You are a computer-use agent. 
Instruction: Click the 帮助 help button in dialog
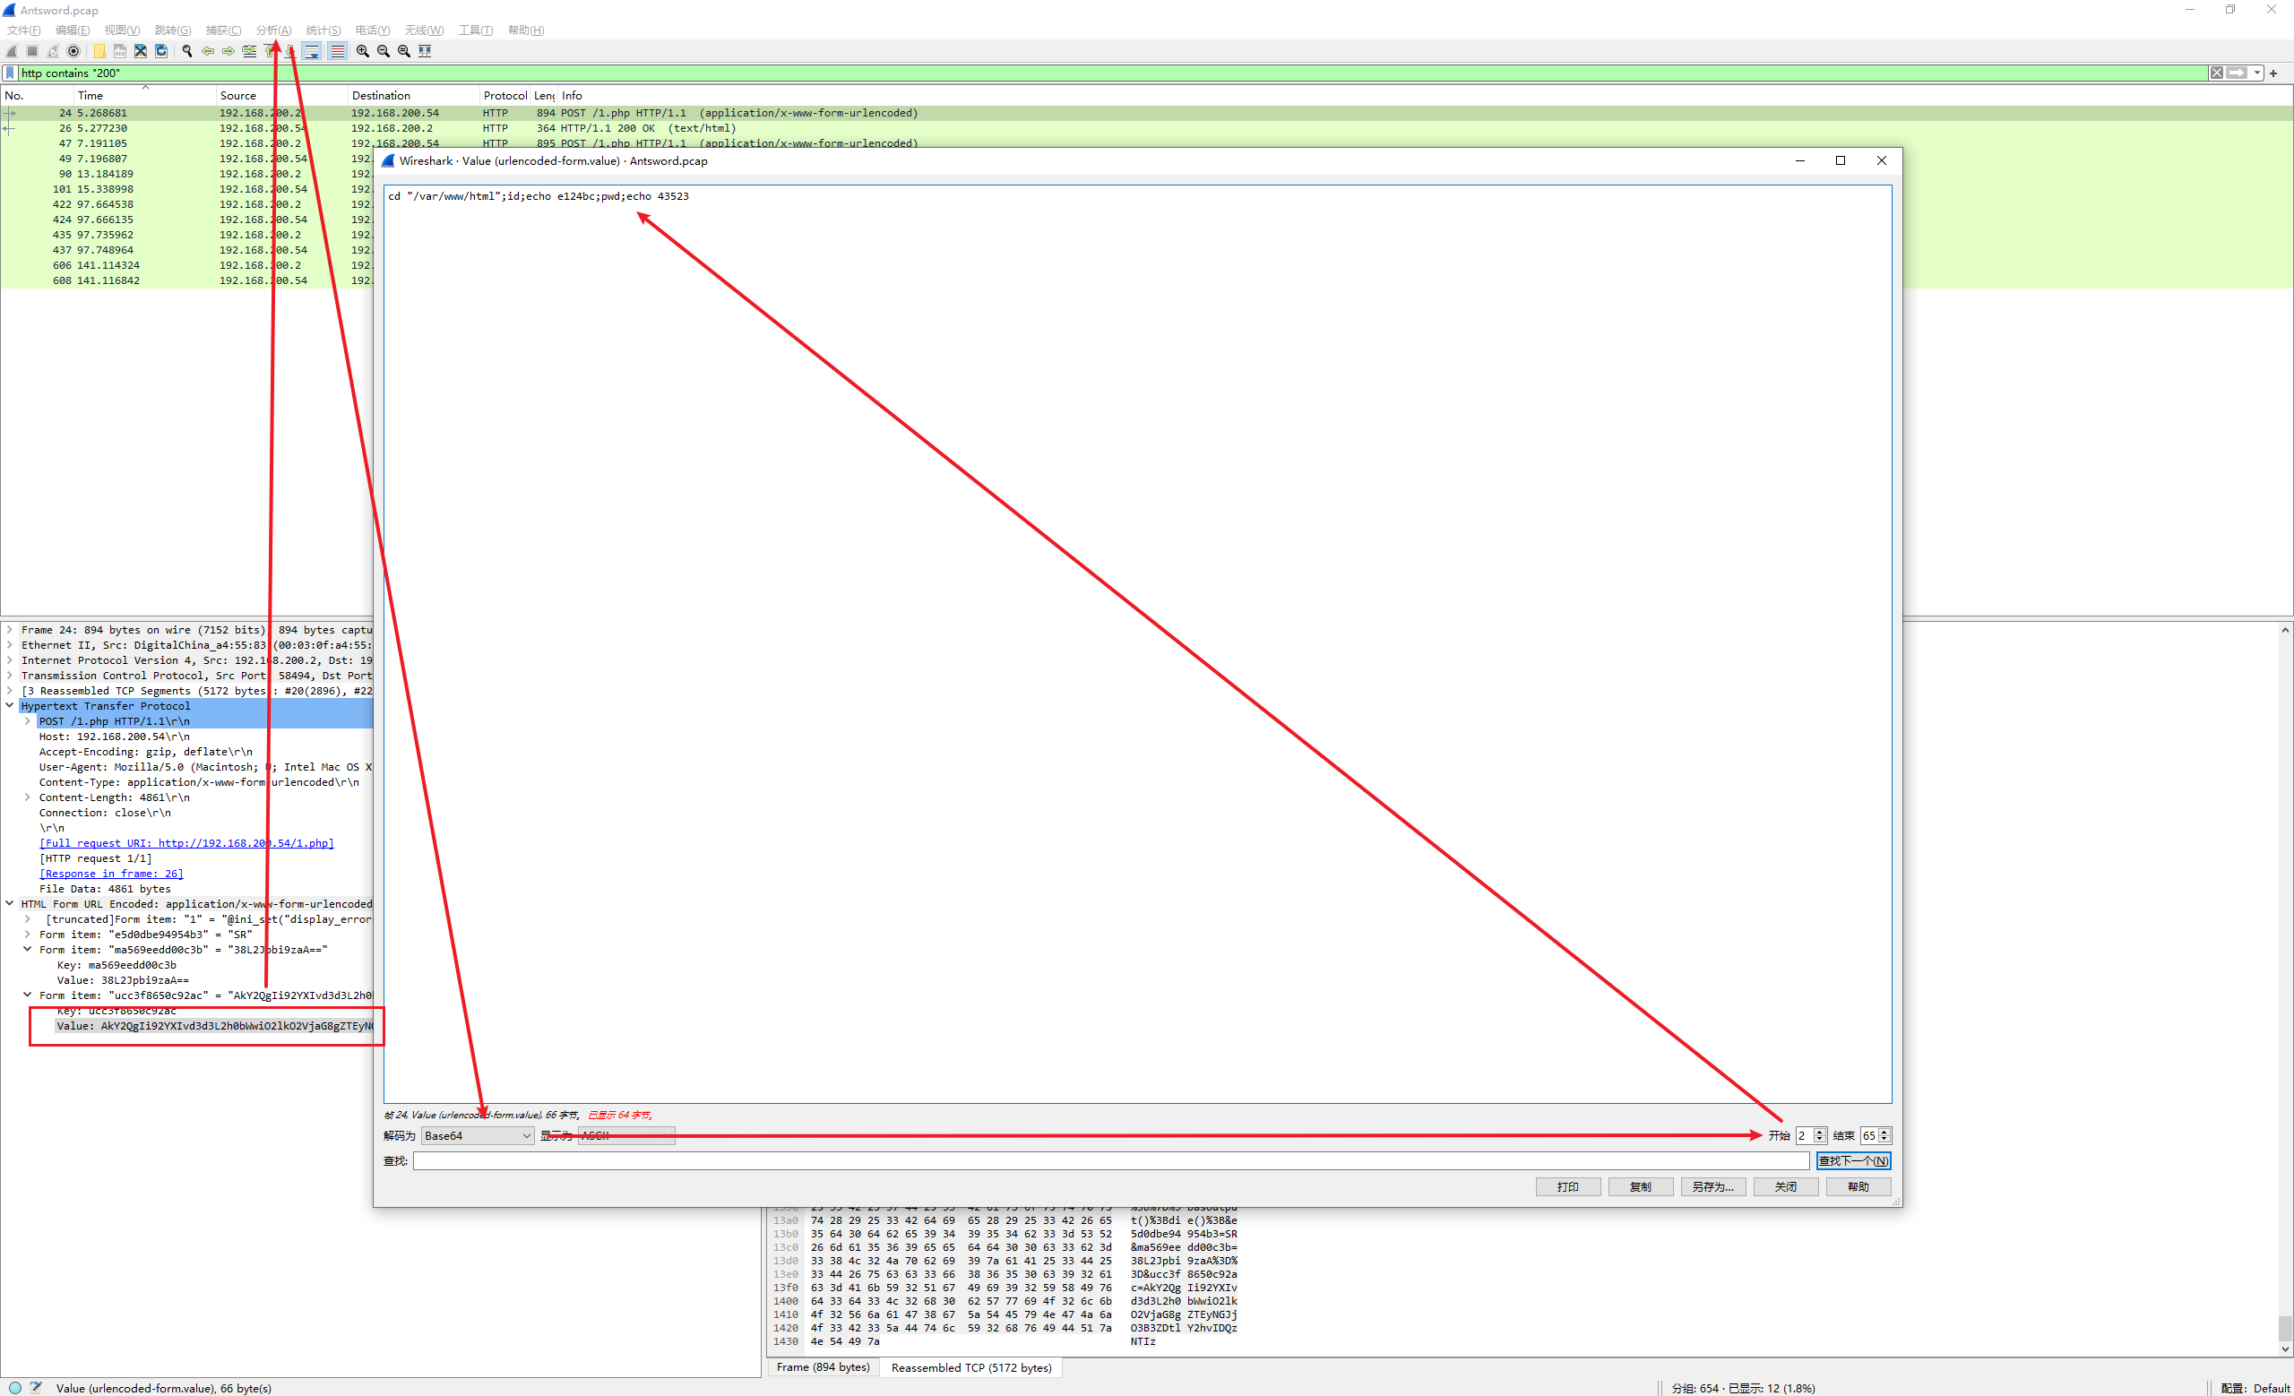(1858, 1186)
